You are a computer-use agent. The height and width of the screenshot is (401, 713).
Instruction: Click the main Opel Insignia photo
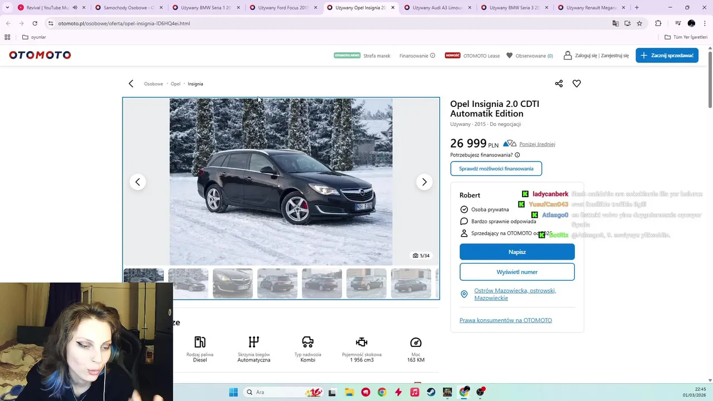click(x=281, y=182)
